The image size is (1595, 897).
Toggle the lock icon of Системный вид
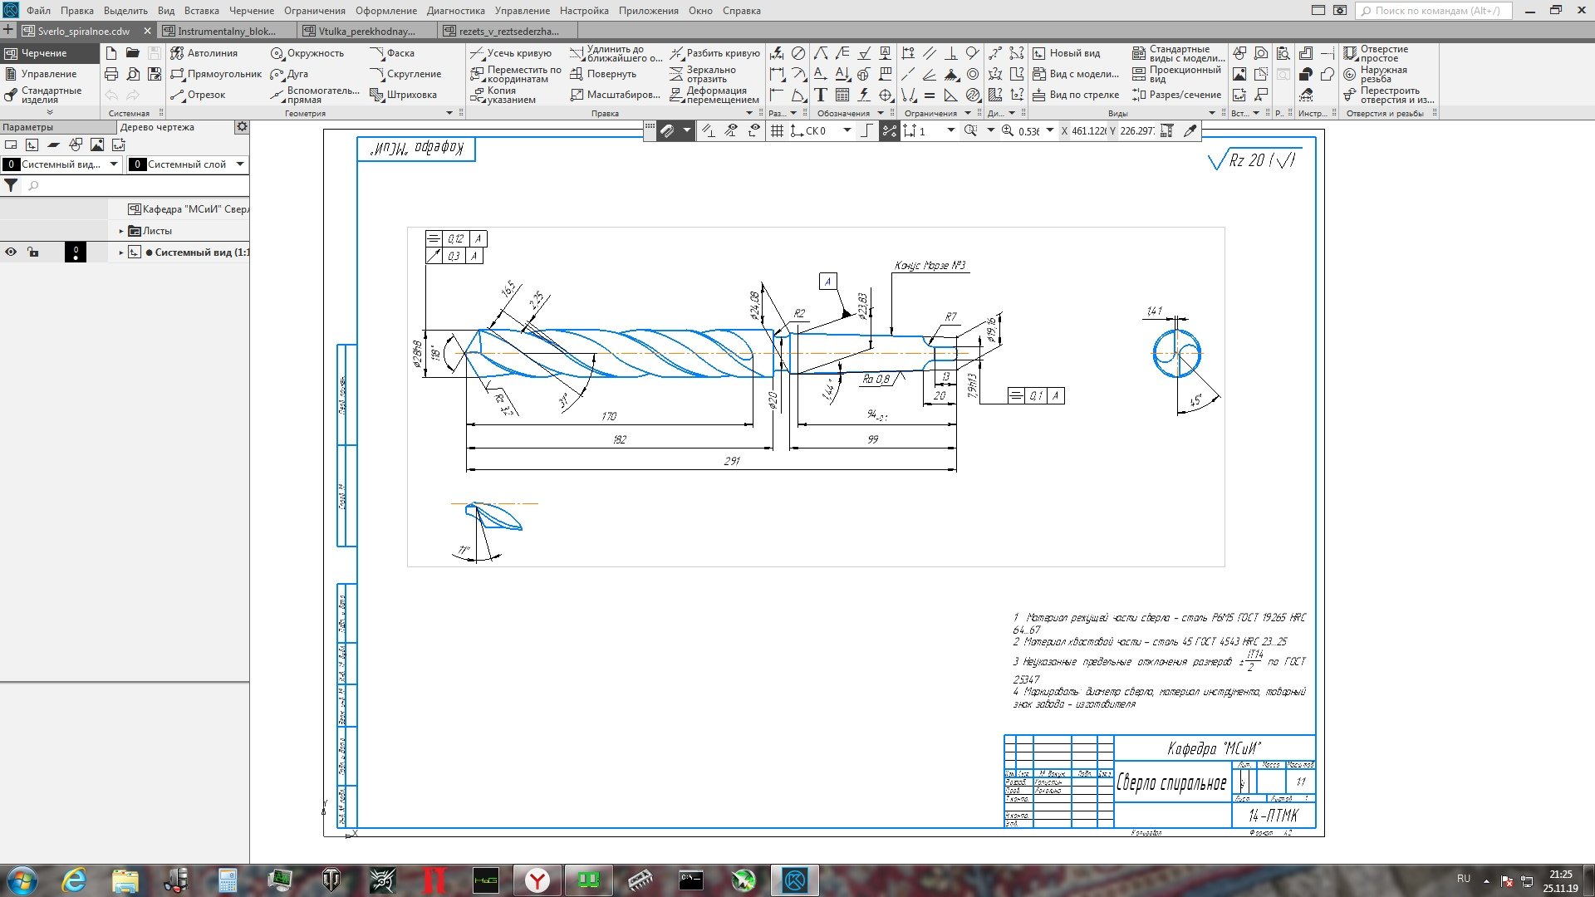point(33,252)
